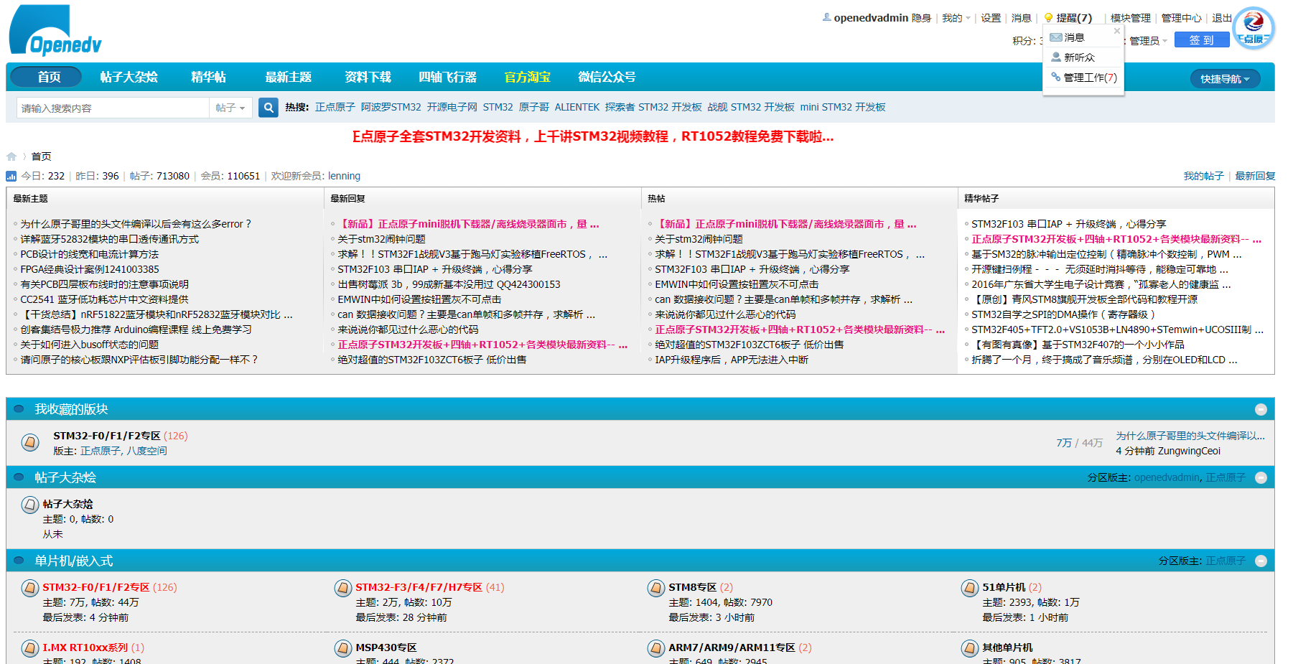Open thread STM32自学之SPI的DMA操作

1063,314
